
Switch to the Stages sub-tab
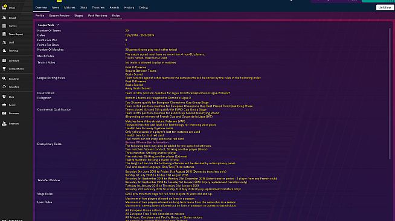(x=79, y=16)
